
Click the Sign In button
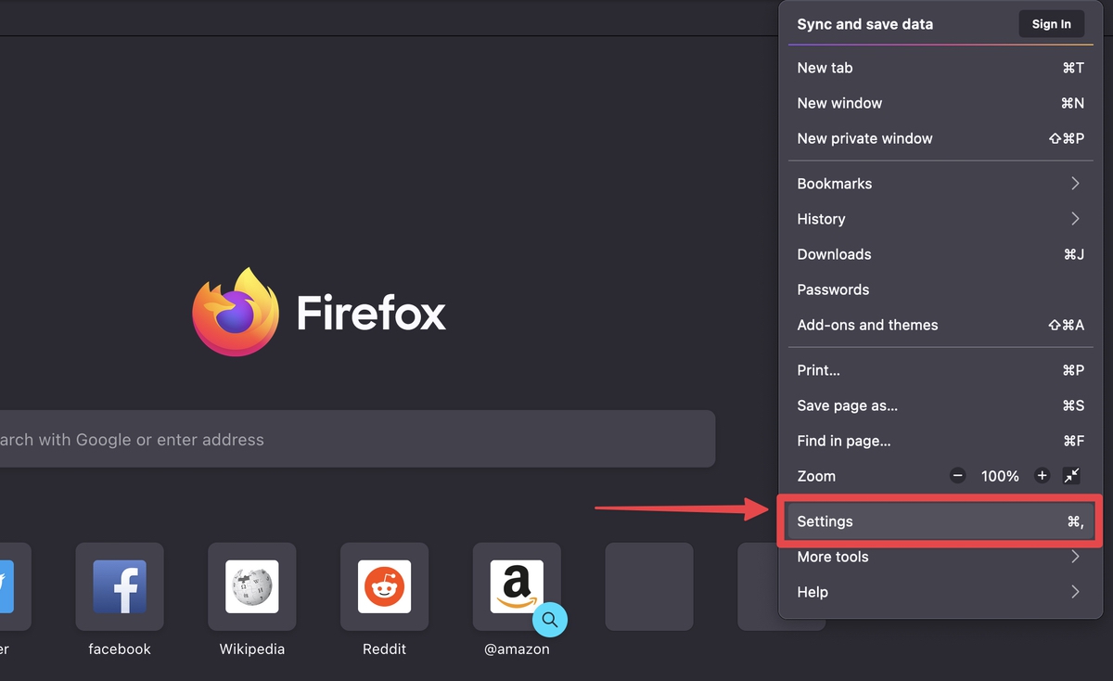click(x=1051, y=24)
